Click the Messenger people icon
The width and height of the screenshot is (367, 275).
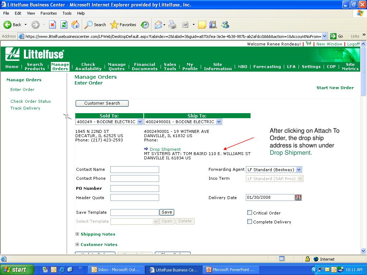coord(225,25)
